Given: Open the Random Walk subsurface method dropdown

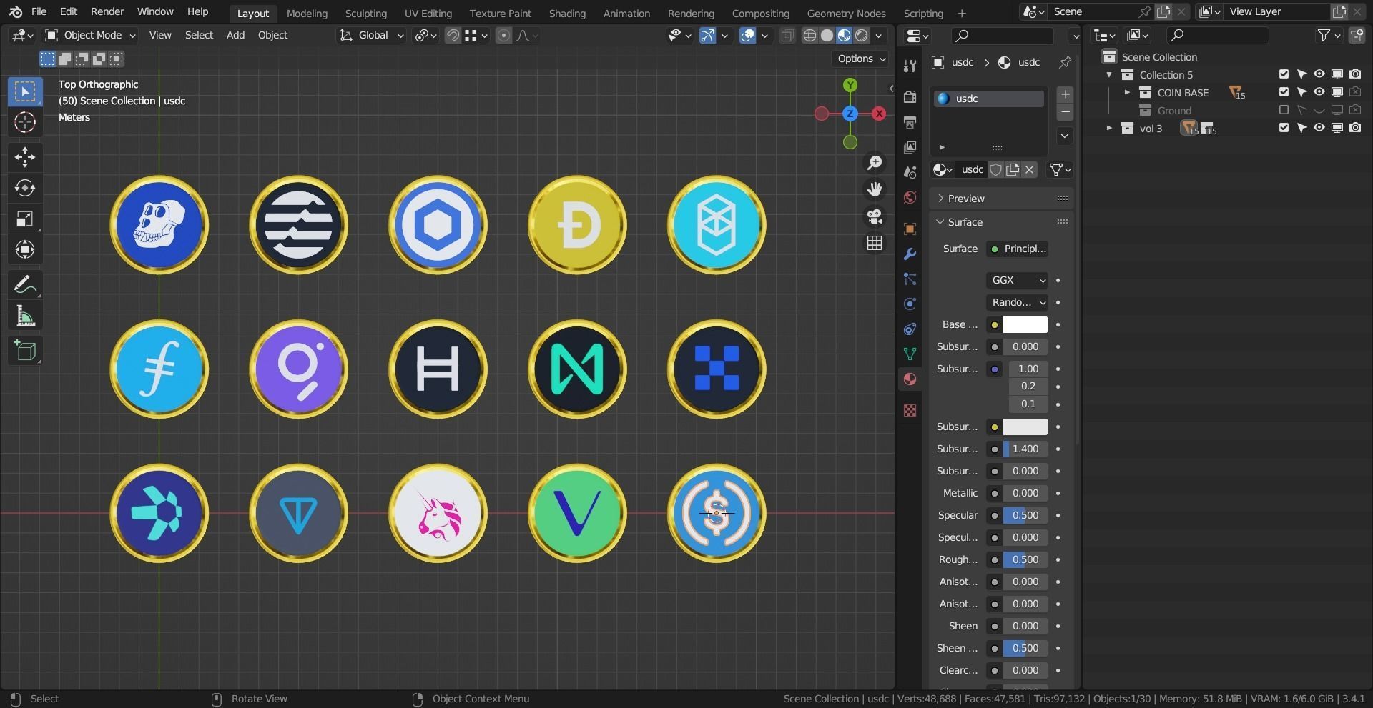Looking at the screenshot, I should (1018, 302).
